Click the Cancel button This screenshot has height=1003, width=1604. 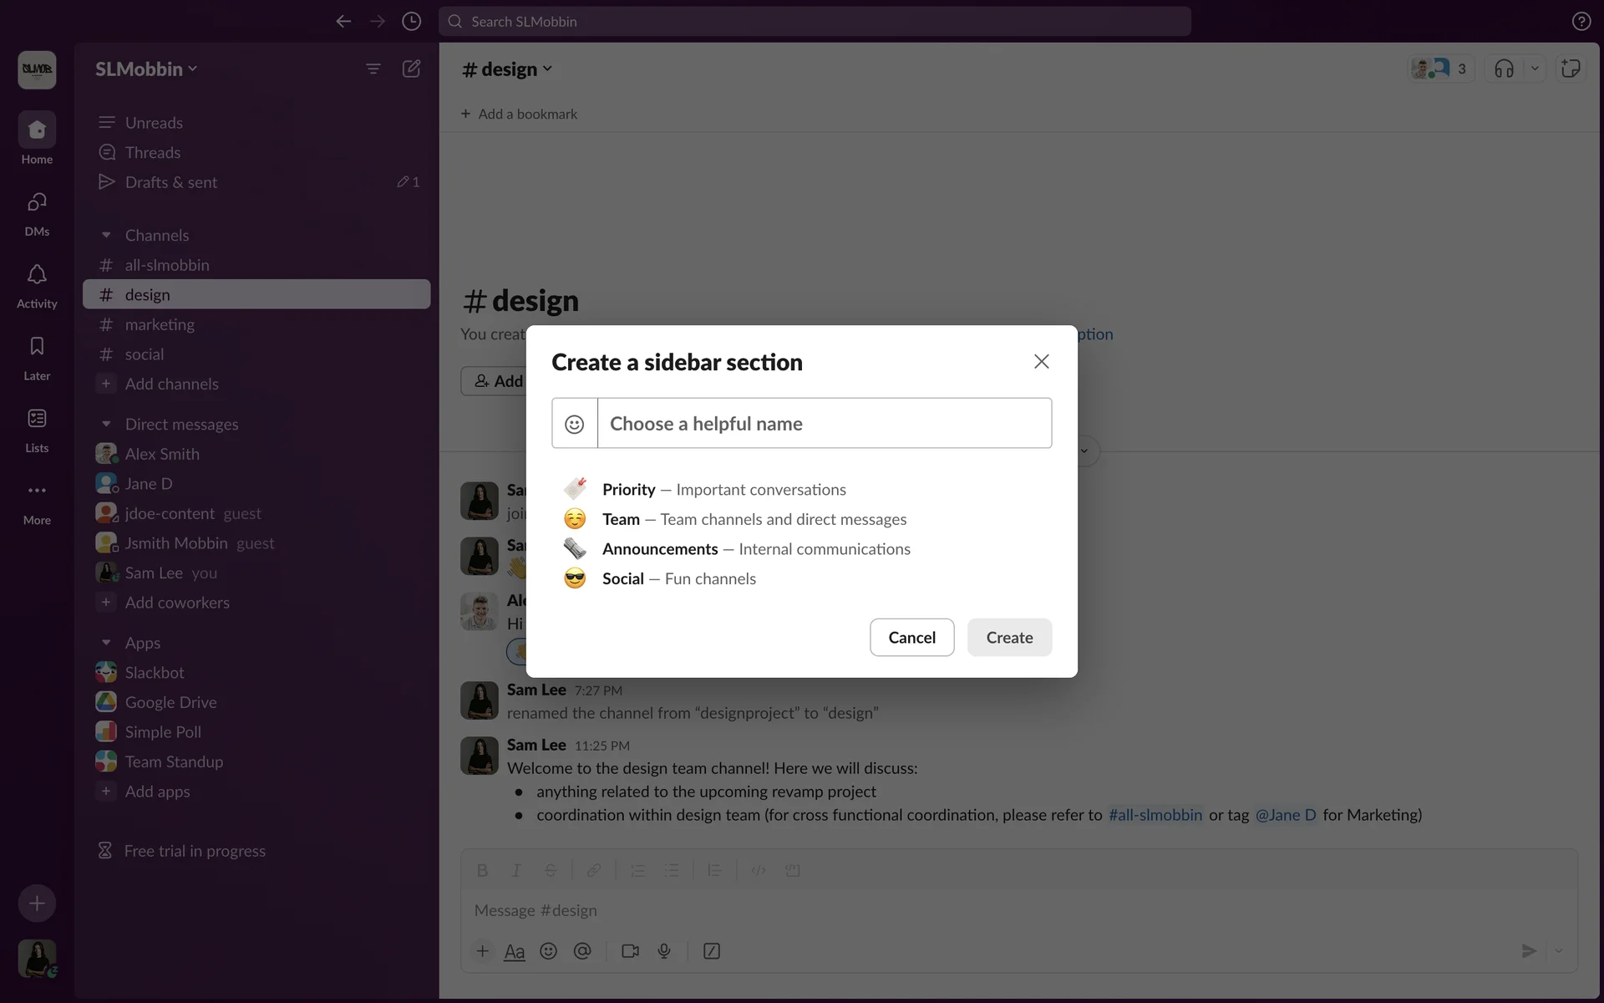[x=911, y=638]
